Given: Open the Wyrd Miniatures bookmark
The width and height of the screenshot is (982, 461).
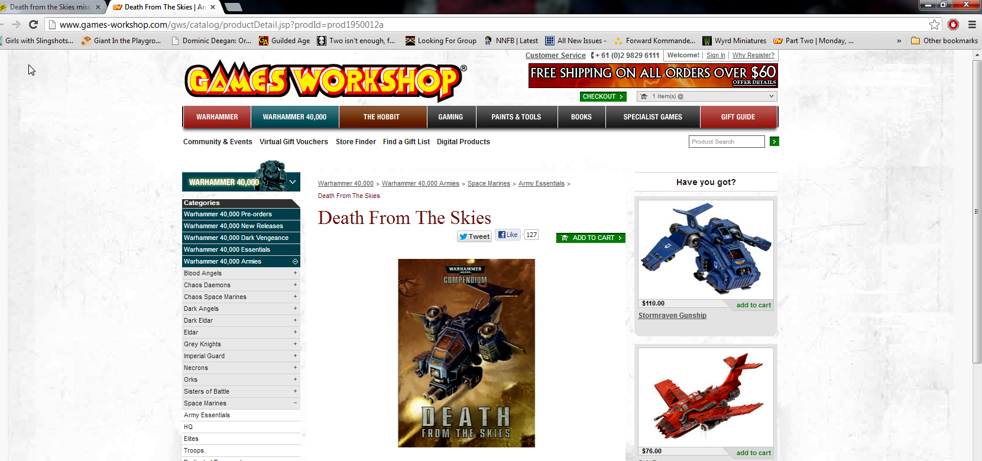Looking at the screenshot, I should tap(734, 41).
